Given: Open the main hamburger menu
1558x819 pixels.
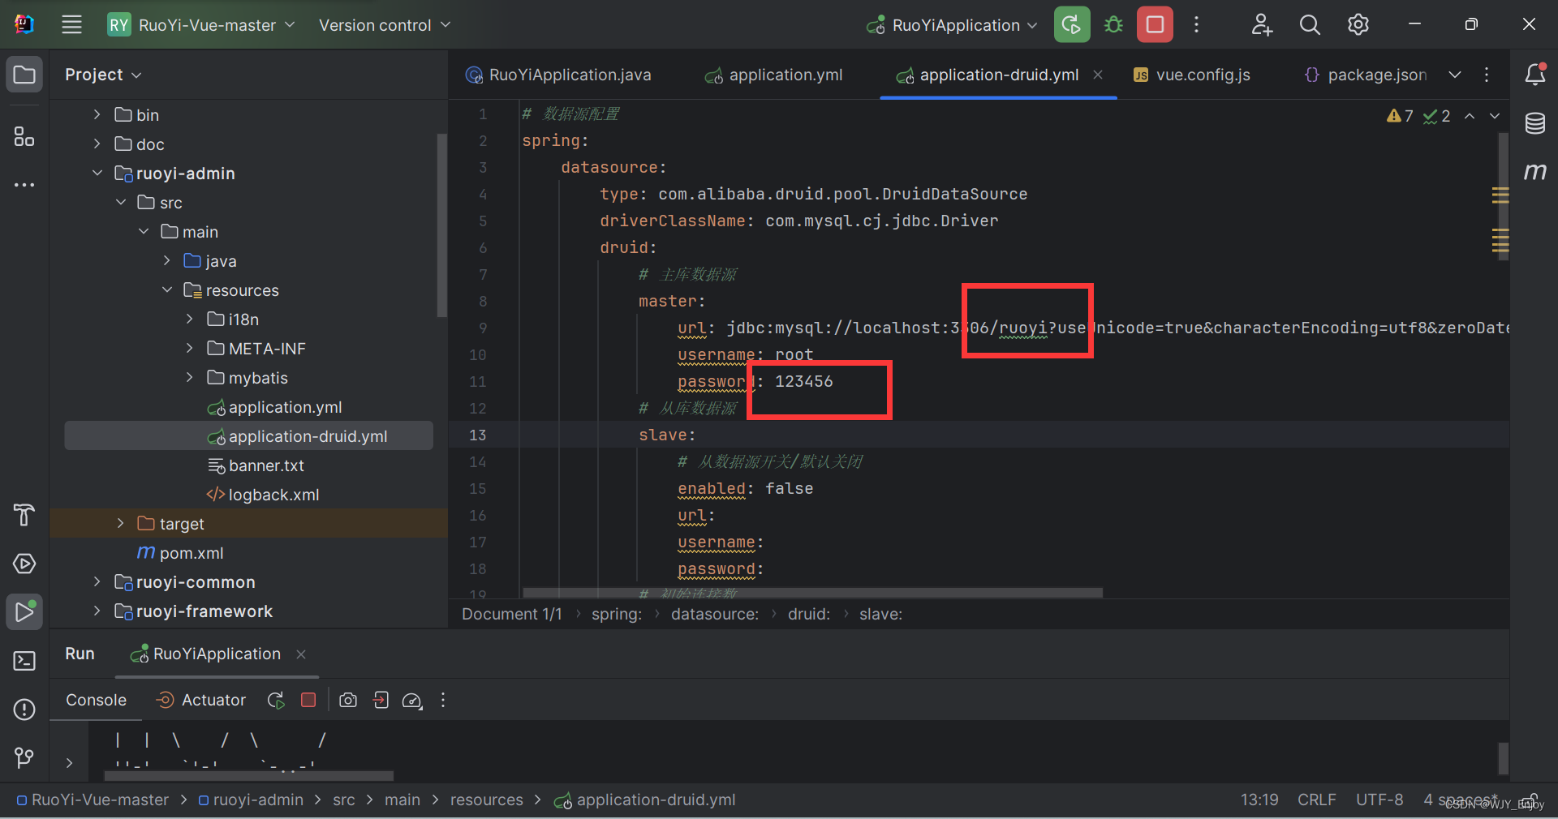Looking at the screenshot, I should (71, 24).
